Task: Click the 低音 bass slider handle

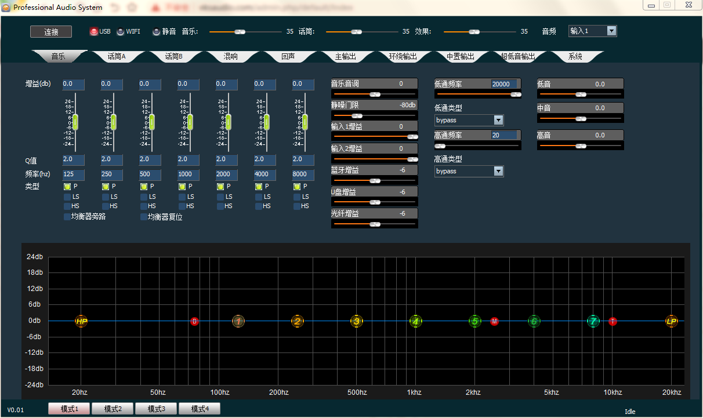Action: click(581, 94)
